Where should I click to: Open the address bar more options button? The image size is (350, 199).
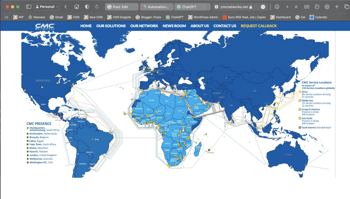[263, 7]
